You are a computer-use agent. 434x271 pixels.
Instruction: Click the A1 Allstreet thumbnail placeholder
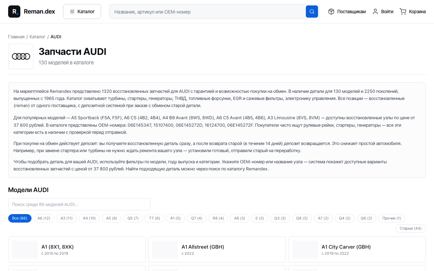(x=165, y=249)
